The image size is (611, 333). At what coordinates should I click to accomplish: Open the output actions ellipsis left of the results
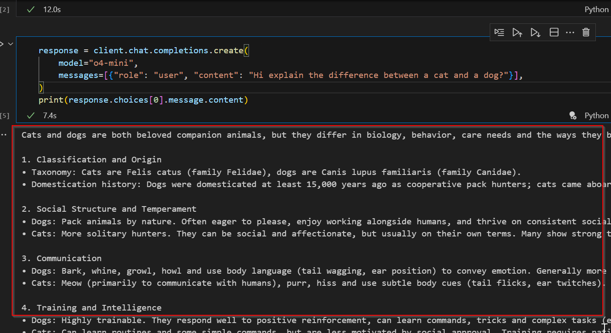[x=4, y=135]
